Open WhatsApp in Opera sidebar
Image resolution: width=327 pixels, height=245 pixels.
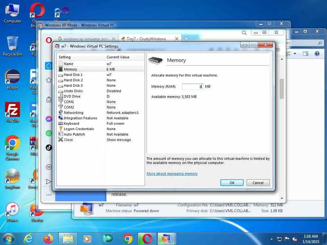coord(49,133)
